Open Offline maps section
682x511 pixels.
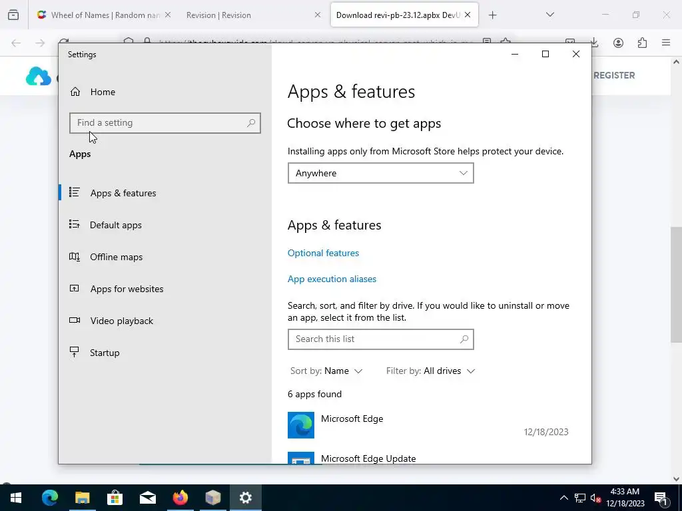[x=116, y=257]
